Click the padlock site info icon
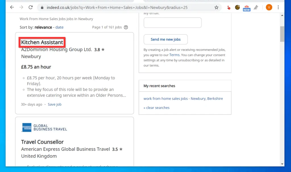The width and height of the screenshot is (291, 172). [42, 8]
